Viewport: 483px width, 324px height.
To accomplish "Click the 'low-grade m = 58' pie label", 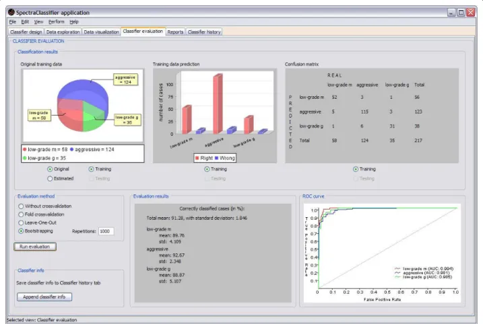I will click(39, 115).
